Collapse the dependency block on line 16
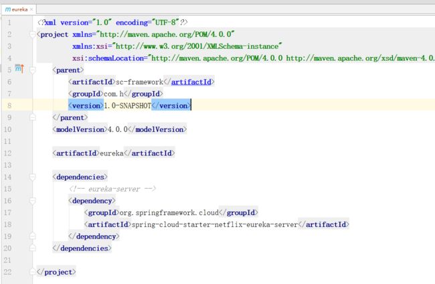The width and height of the screenshot is (435, 284). tap(33, 201)
